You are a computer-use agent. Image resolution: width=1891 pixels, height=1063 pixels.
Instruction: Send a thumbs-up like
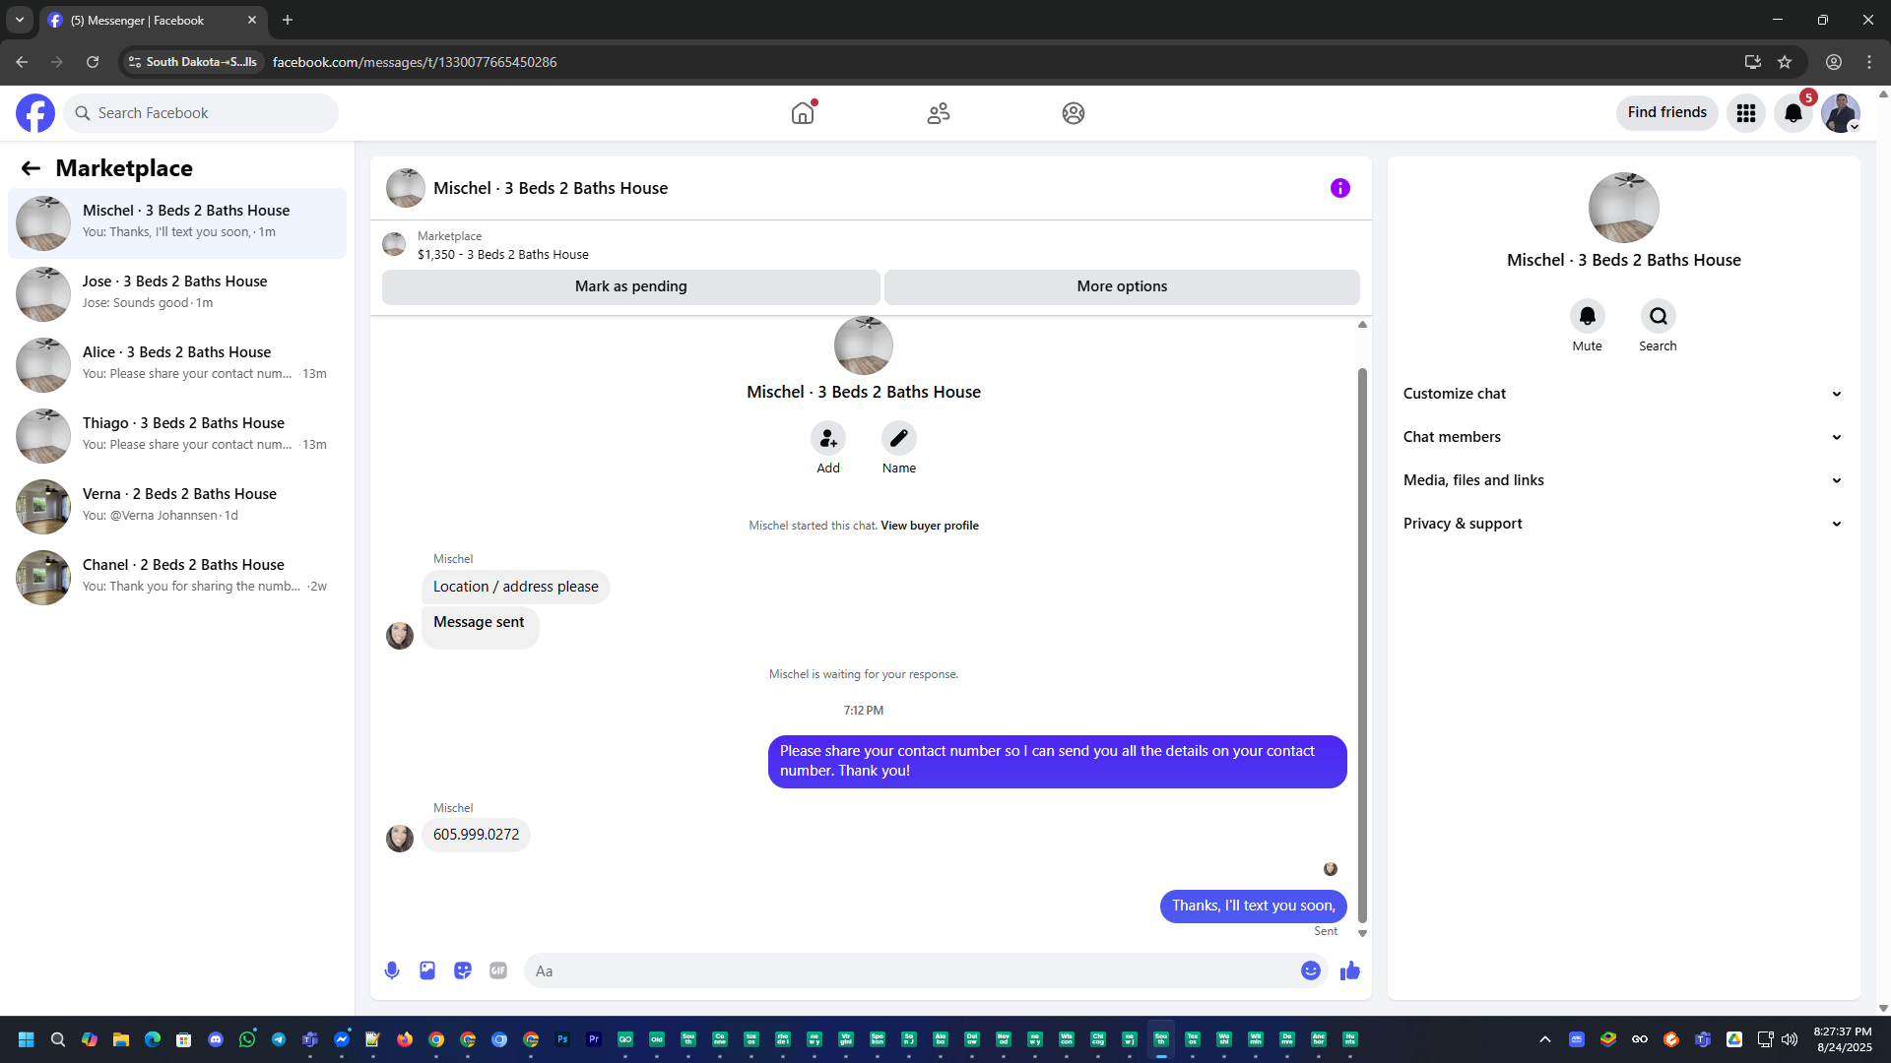(x=1349, y=970)
